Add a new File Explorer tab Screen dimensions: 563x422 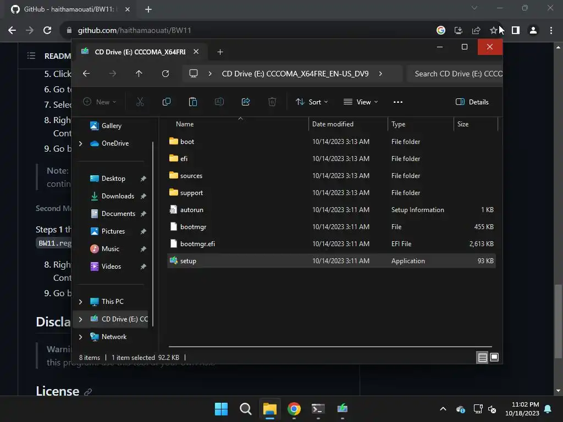click(220, 52)
